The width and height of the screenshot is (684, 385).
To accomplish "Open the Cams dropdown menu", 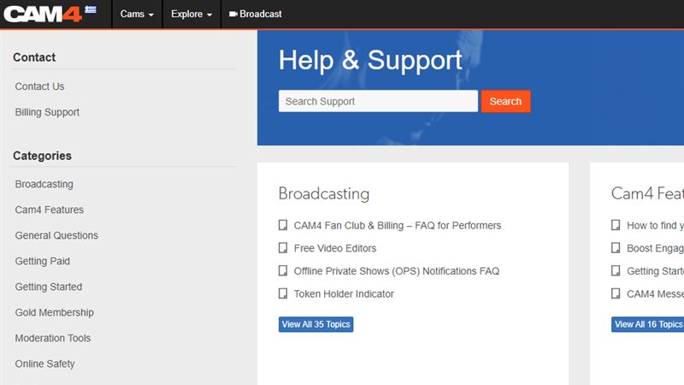I will coord(137,14).
